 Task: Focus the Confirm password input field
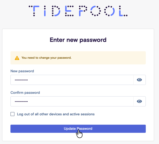[72, 101]
